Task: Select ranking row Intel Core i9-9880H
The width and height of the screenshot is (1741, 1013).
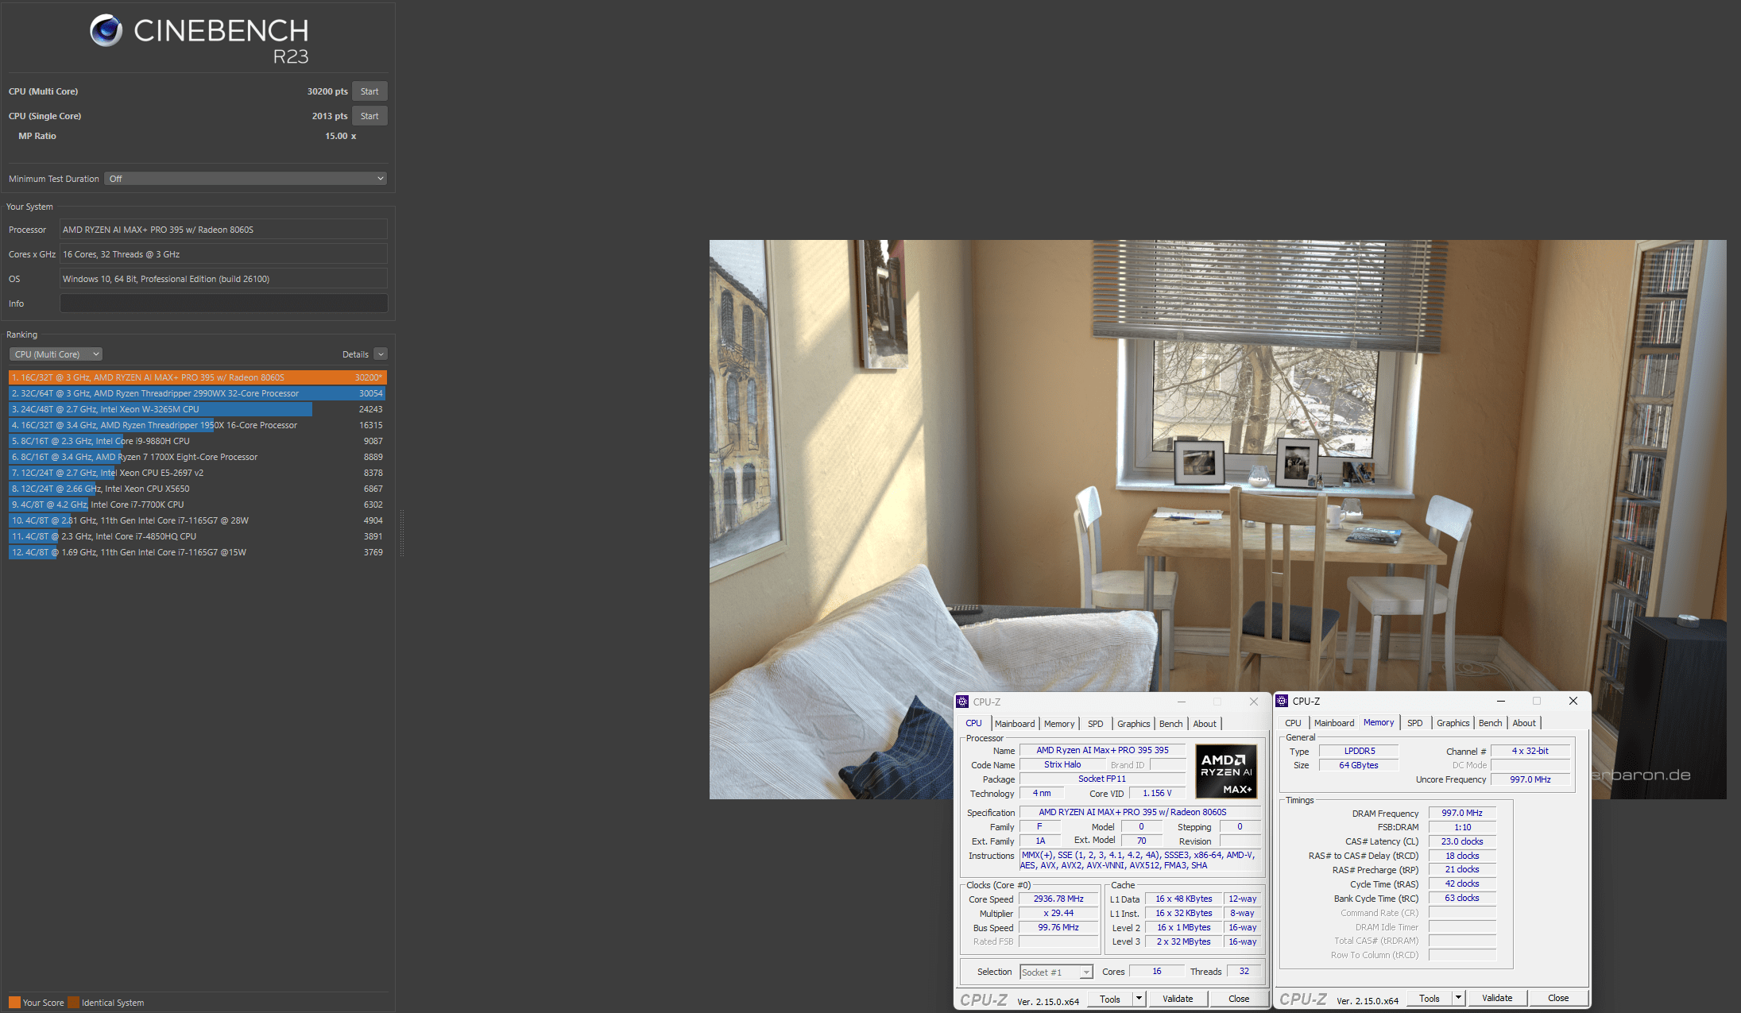Action: [197, 441]
